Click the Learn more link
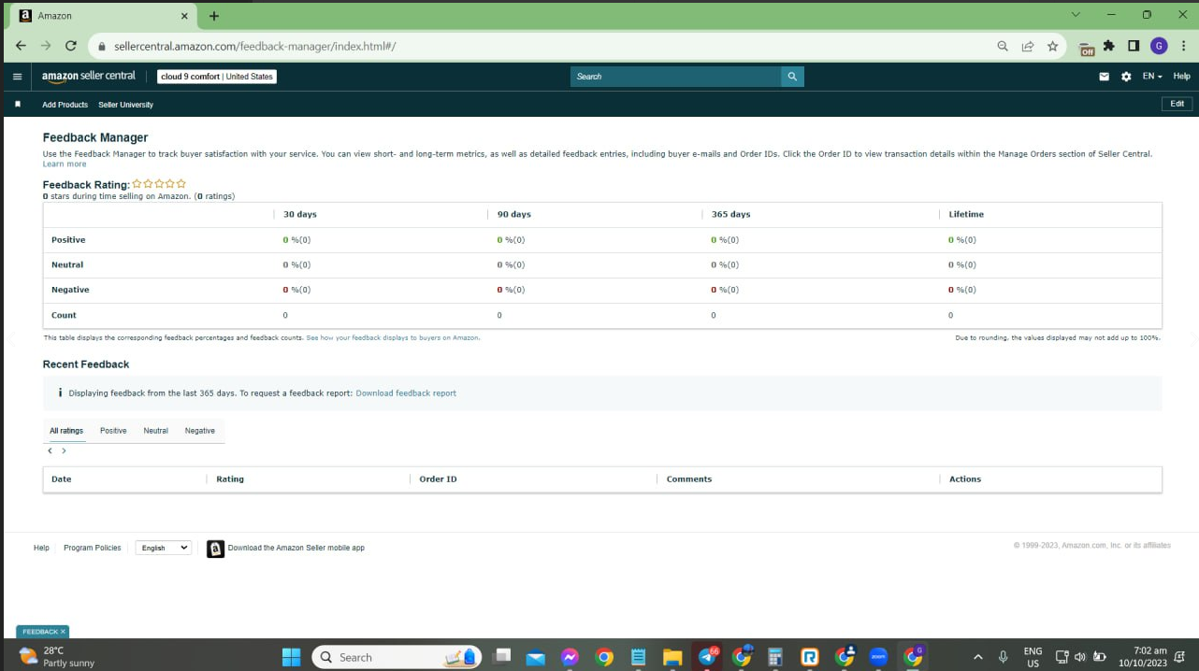 coord(65,164)
